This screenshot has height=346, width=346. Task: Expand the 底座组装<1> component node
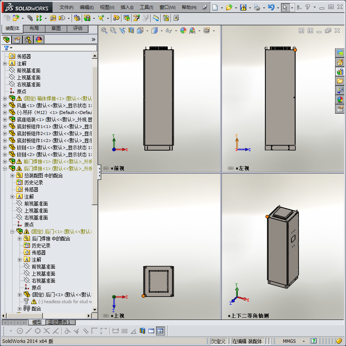click(5, 120)
